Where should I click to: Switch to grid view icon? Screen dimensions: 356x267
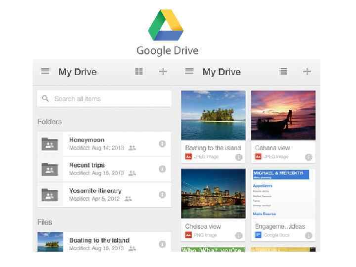pyautogui.click(x=139, y=71)
